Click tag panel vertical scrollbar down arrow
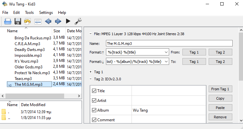 click(x=241, y=121)
